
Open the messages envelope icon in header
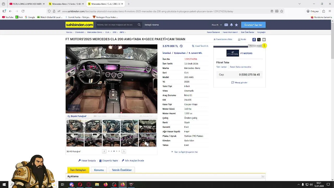(226, 25)
